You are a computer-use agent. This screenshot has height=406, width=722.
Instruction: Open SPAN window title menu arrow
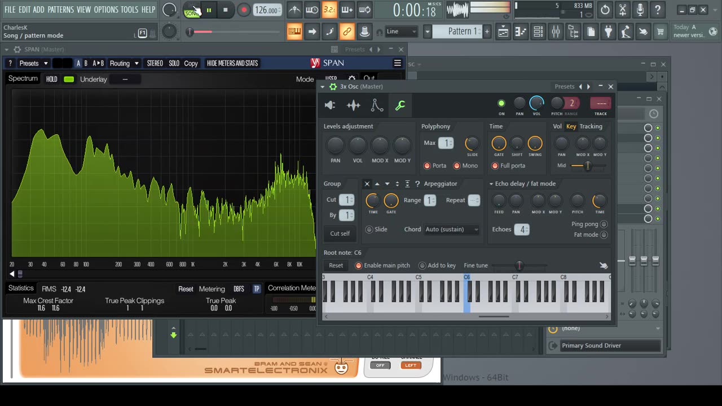(x=7, y=50)
